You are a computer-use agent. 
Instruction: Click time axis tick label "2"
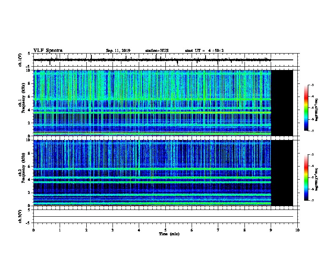pos(86,230)
